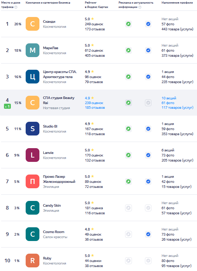197x271 pixels.
Task: Click the company name МариЛав
Action: coord(51,48)
